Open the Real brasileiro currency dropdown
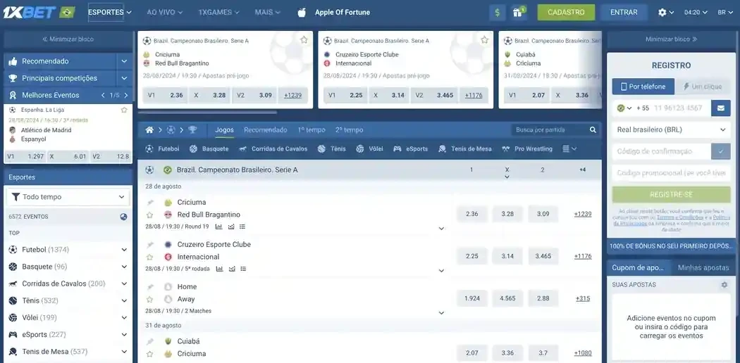The image size is (740, 363). (x=671, y=129)
